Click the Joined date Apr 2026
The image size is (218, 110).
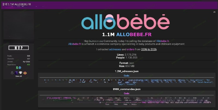(26, 62)
